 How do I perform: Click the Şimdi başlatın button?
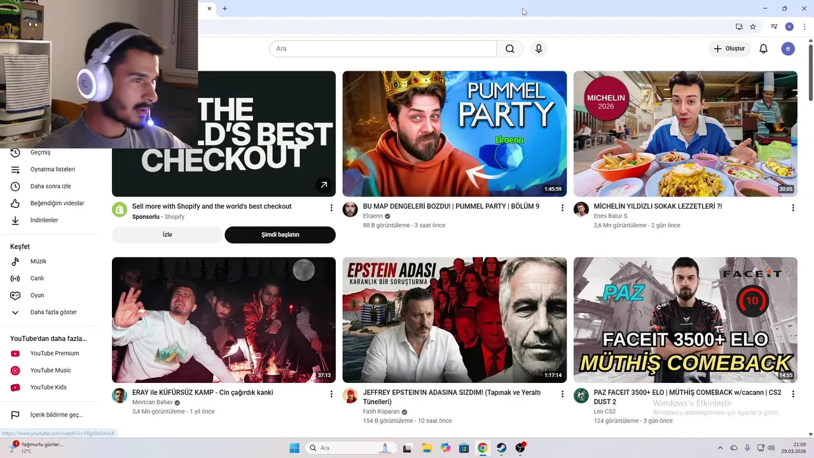(x=280, y=235)
